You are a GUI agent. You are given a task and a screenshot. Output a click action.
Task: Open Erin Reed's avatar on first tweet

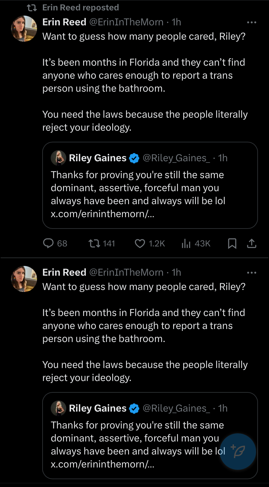24,29
